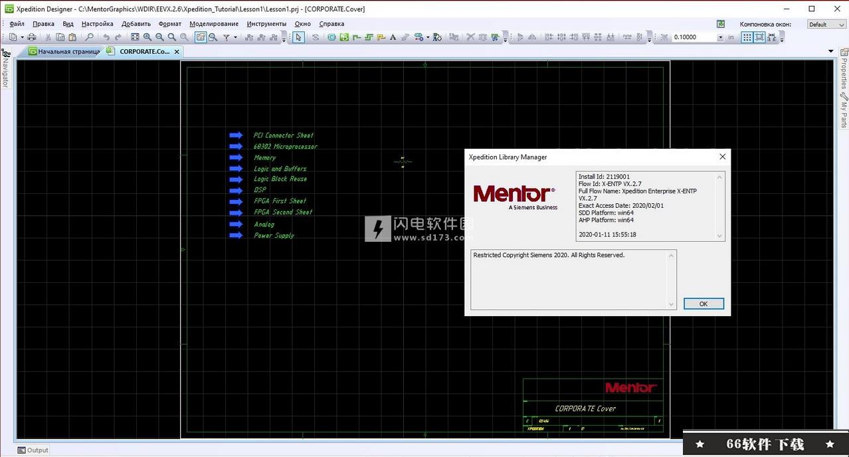
Task: Toggle the grid dots display button
Action: (747, 37)
